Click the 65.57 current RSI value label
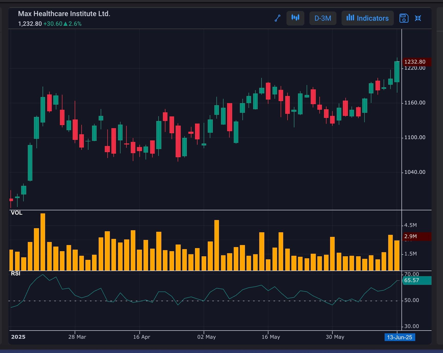 click(416, 280)
